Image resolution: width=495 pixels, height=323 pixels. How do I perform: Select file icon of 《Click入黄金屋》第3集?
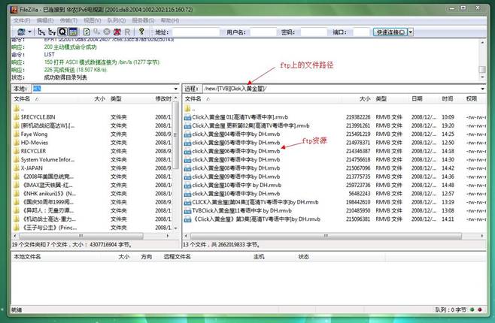(187, 219)
